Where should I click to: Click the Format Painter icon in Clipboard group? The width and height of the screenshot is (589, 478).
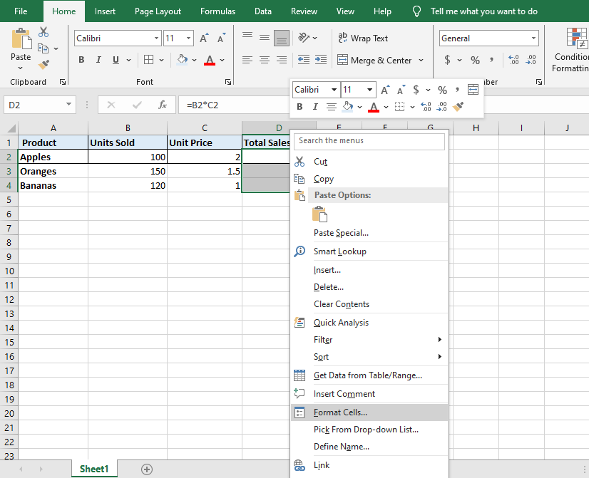(x=44, y=65)
